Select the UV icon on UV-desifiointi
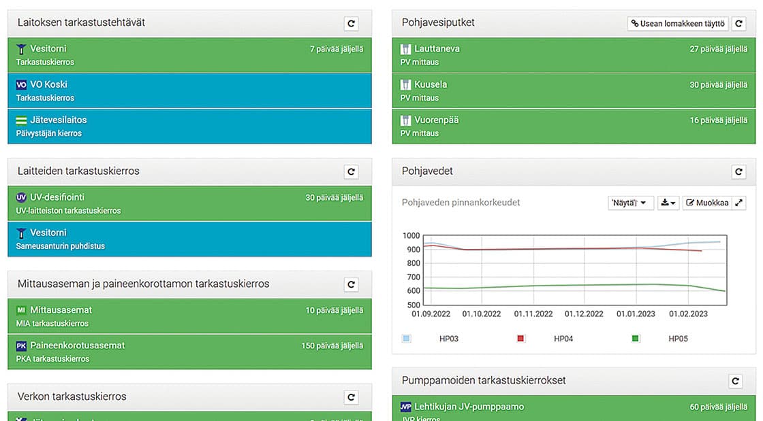 pos(20,197)
